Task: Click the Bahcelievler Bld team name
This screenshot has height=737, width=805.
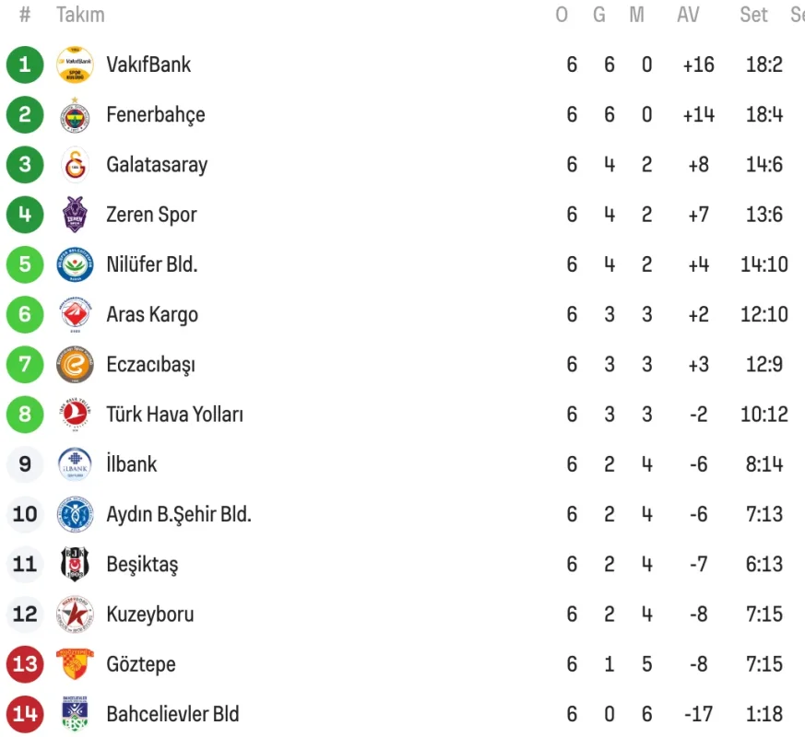Action: click(x=172, y=714)
